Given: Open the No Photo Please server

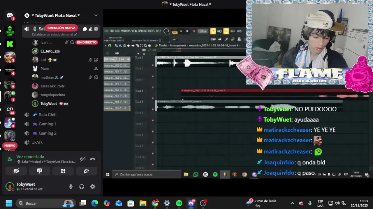Looking at the screenshot, I should (10, 70).
